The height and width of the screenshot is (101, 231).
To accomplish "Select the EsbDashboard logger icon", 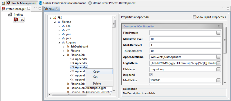I will pyautogui.click(x=68, y=46).
